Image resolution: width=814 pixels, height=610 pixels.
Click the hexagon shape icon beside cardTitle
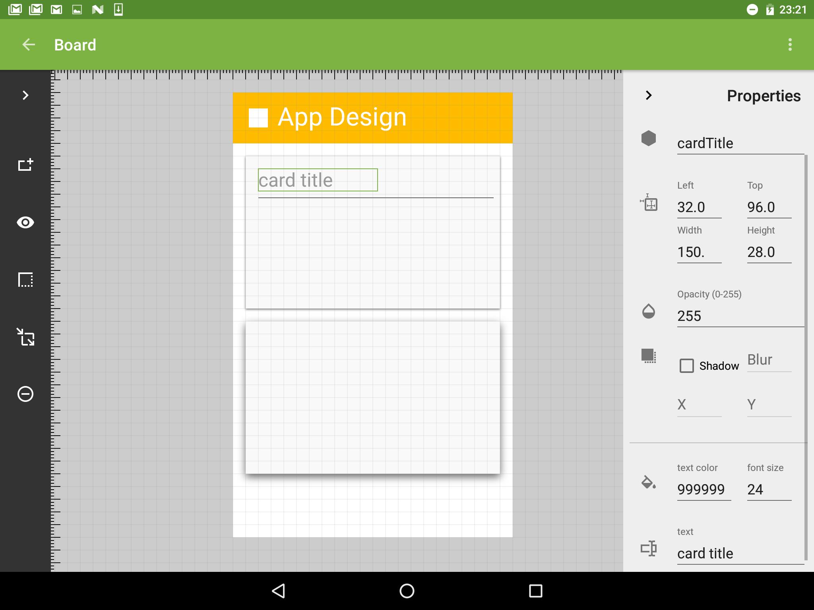(x=648, y=138)
